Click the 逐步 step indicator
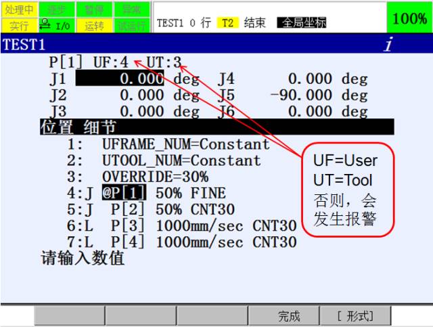Image resolution: width=433 pixels, height=327 pixels. point(57,9)
